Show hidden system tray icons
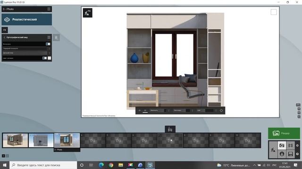 [x=254, y=165]
